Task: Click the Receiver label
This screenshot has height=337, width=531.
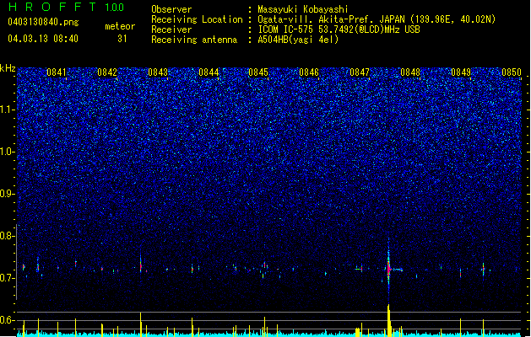Action: pos(171,29)
